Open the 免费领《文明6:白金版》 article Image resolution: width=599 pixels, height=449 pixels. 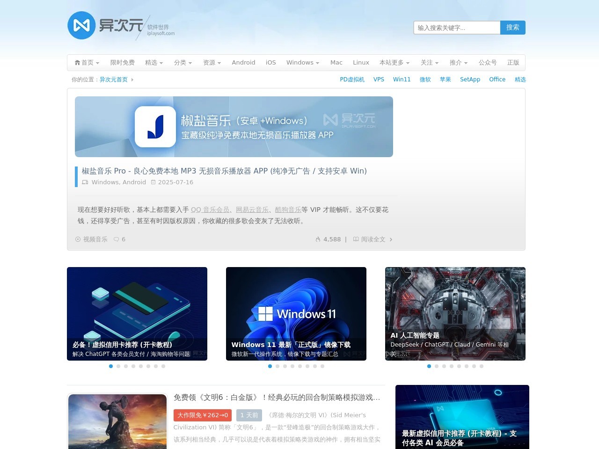point(277,398)
